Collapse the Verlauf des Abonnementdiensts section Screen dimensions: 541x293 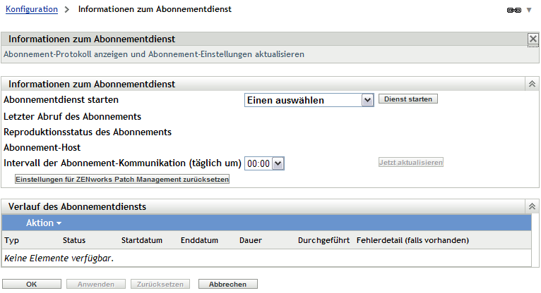click(x=532, y=206)
